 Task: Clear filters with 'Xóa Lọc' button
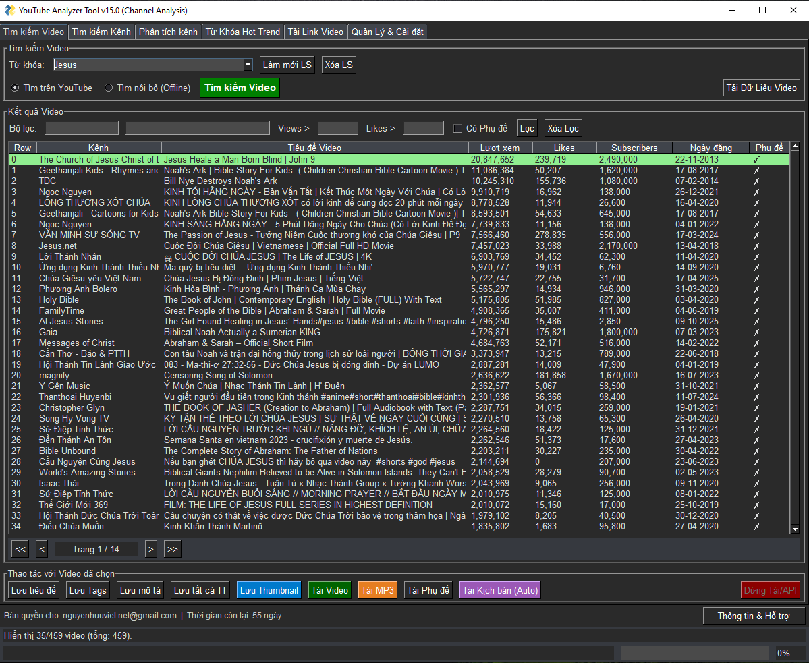[x=563, y=128]
